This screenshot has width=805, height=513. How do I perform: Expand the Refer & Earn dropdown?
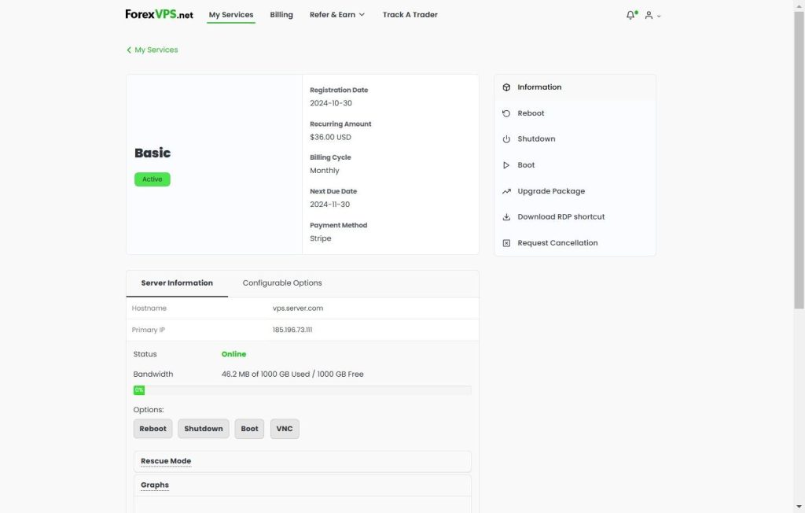click(x=336, y=15)
